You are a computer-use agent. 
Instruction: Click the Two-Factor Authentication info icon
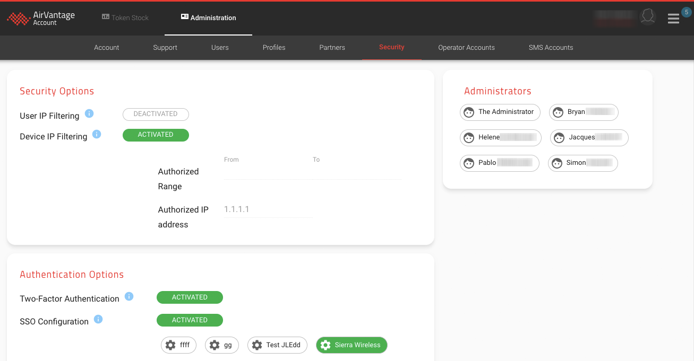129,296
